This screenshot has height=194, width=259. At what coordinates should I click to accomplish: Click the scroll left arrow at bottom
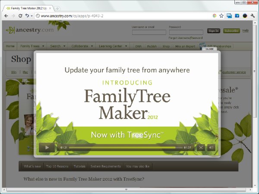coord(4,190)
